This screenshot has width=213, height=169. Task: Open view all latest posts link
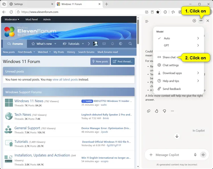tap(65, 80)
